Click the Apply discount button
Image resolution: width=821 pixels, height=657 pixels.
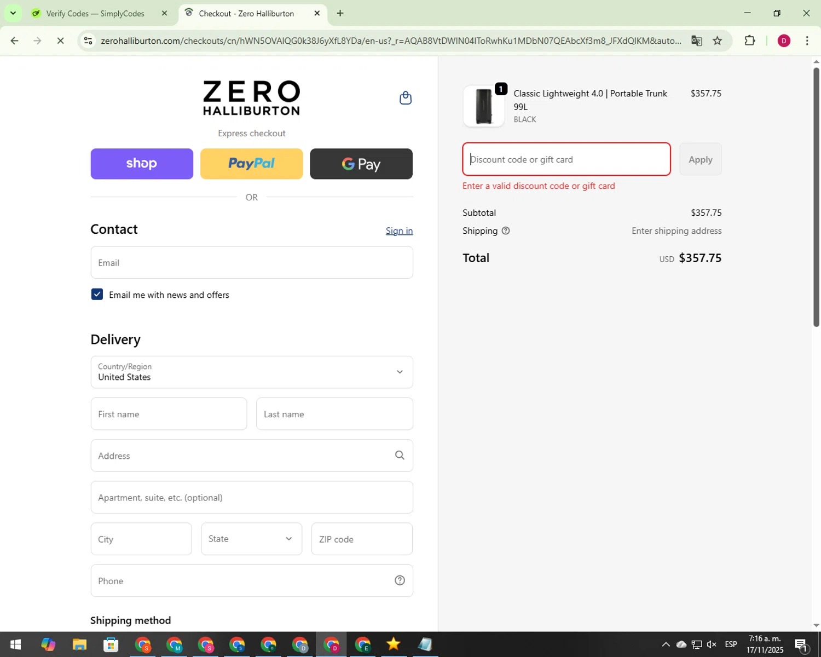coord(701,159)
